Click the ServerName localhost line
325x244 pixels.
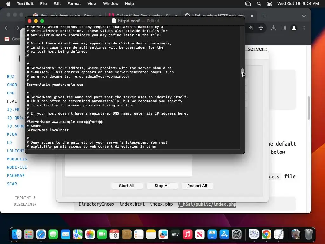48,130
